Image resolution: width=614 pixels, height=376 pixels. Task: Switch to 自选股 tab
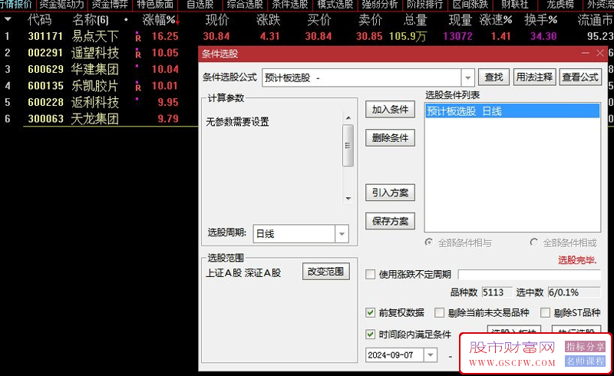click(200, 5)
